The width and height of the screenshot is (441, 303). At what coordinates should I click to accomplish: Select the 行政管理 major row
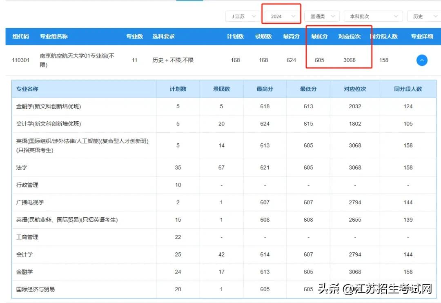[224, 185]
